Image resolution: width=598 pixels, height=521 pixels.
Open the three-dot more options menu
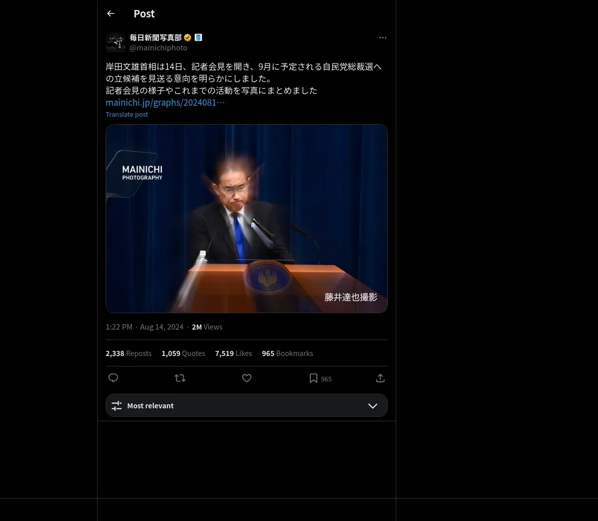383,37
